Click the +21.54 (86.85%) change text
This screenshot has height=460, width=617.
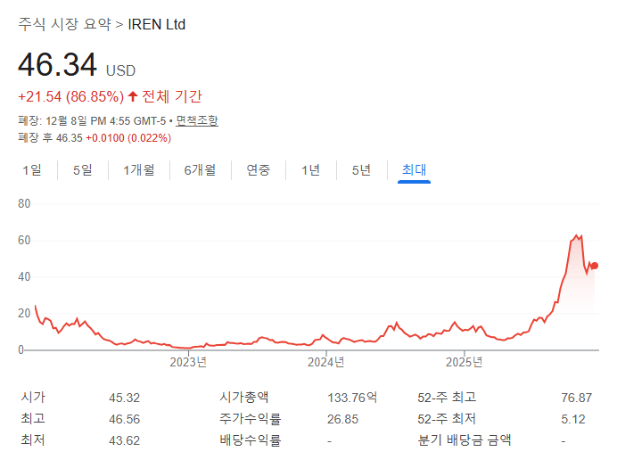point(70,97)
